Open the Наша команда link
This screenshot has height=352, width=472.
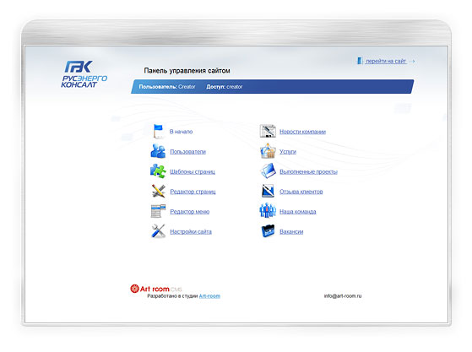(298, 212)
